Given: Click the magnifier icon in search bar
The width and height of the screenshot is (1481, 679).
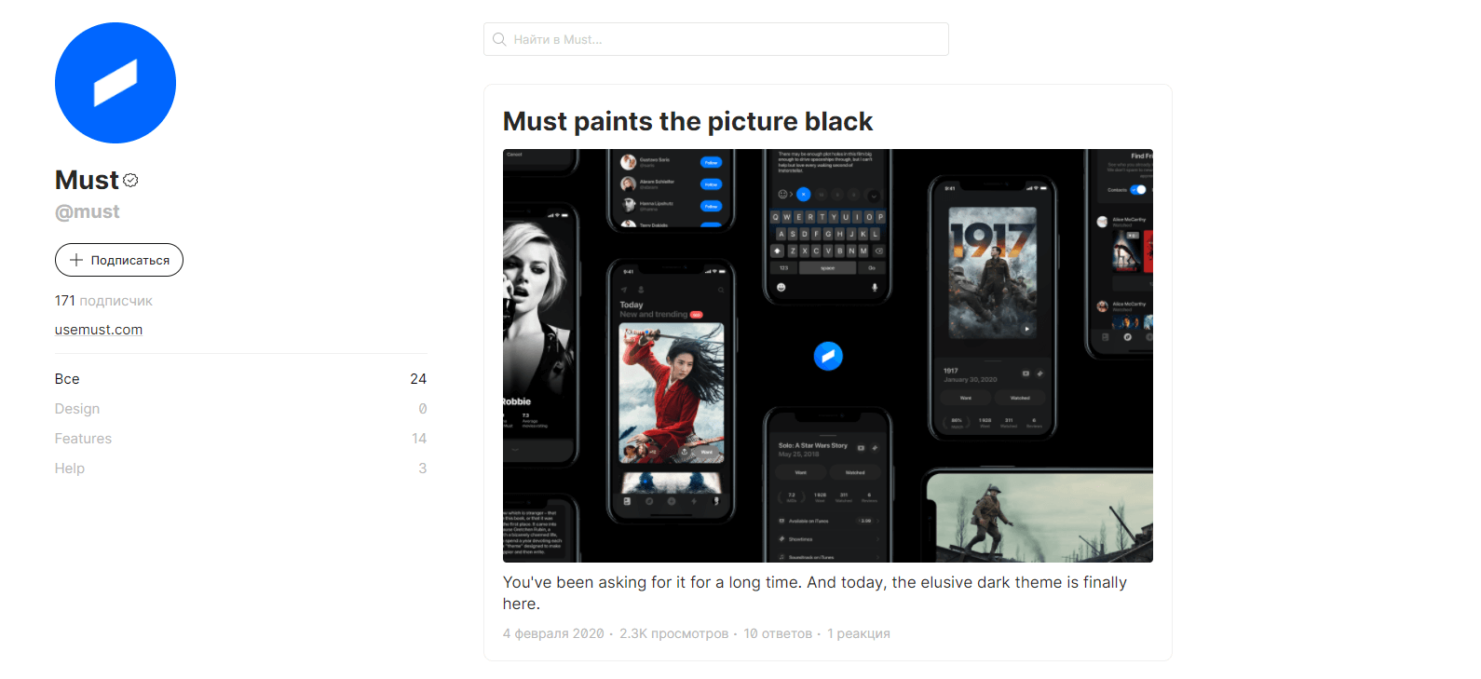Looking at the screenshot, I should [499, 40].
